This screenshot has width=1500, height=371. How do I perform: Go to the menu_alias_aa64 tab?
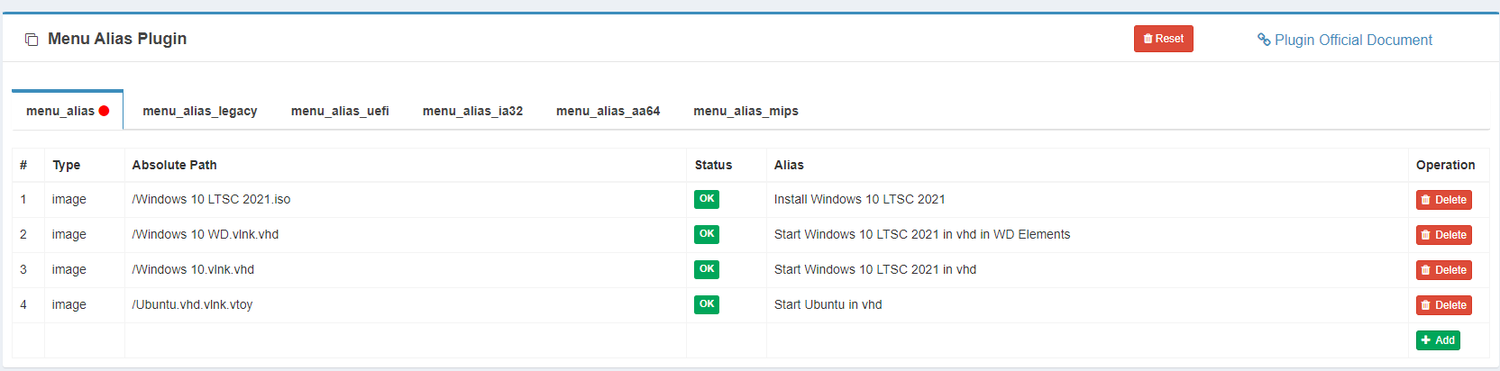click(x=608, y=111)
